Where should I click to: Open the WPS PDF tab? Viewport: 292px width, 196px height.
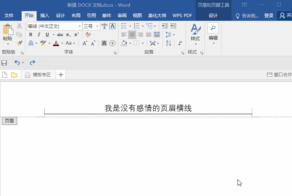182,16
